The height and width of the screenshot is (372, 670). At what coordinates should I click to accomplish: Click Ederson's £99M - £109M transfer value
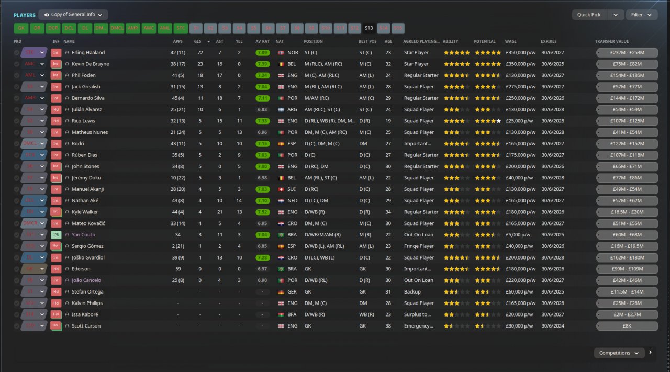click(627, 269)
